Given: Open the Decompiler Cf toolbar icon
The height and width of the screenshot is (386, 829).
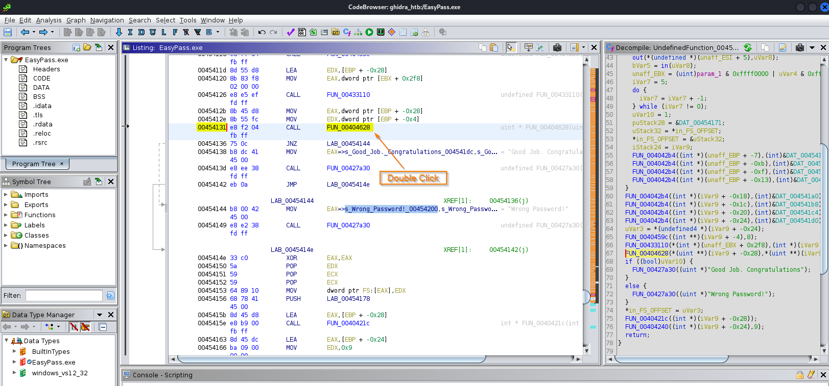Looking at the screenshot, I should (x=347, y=32).
